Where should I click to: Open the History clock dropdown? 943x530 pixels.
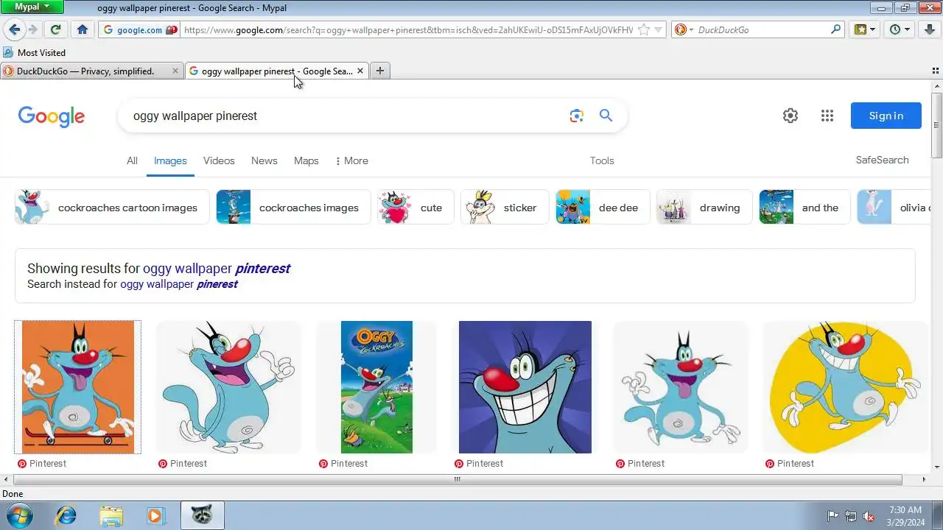(x=900, y=29)
